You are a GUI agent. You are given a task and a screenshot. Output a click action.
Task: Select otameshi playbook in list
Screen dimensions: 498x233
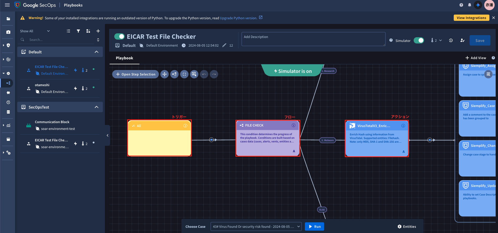click(60, 88)
